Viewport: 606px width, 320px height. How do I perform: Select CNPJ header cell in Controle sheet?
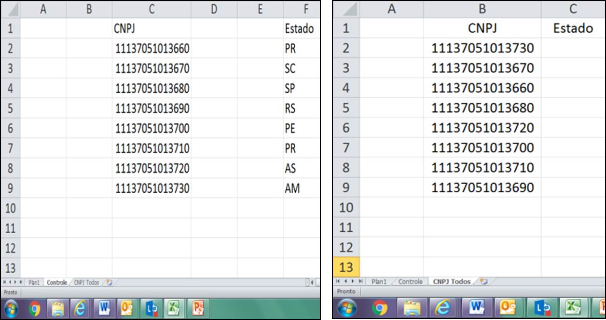[151, 28]
